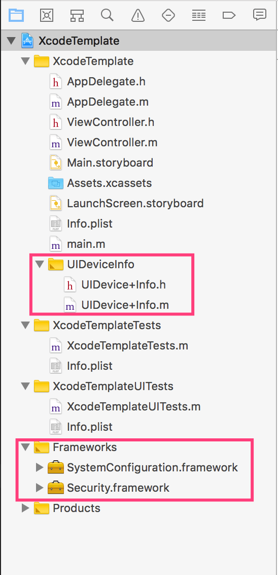Click the ViewController.m file icon

coord(56,142)
